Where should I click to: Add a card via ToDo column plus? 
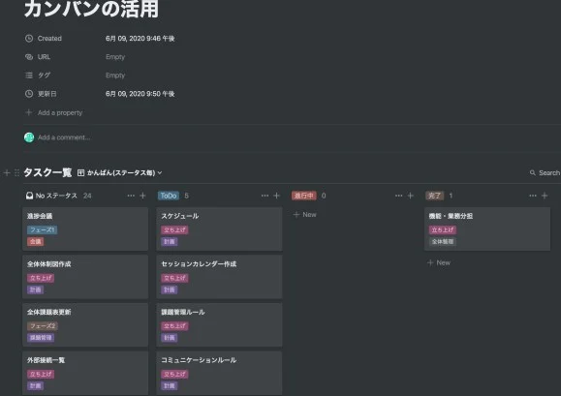(276, 196)
